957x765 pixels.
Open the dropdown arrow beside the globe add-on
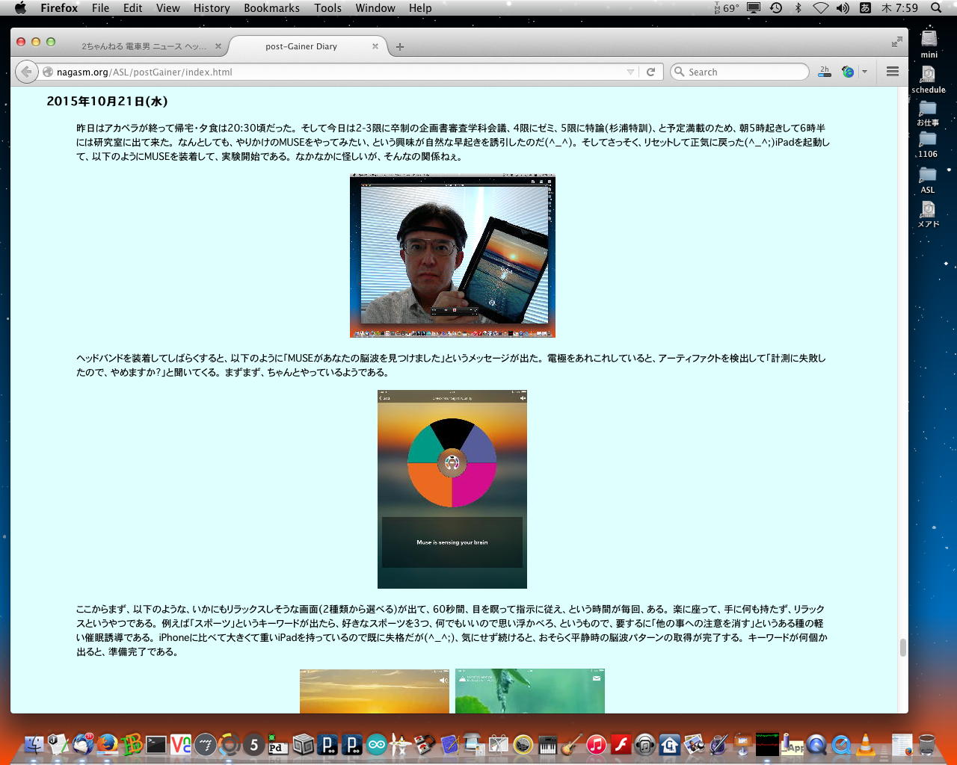pyautogui.click(x=864, y=72)
